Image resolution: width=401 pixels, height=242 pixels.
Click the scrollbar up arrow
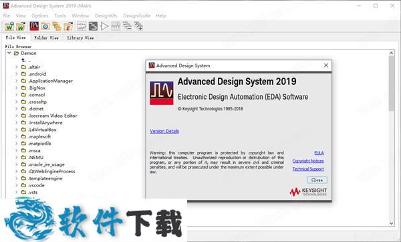392,53
